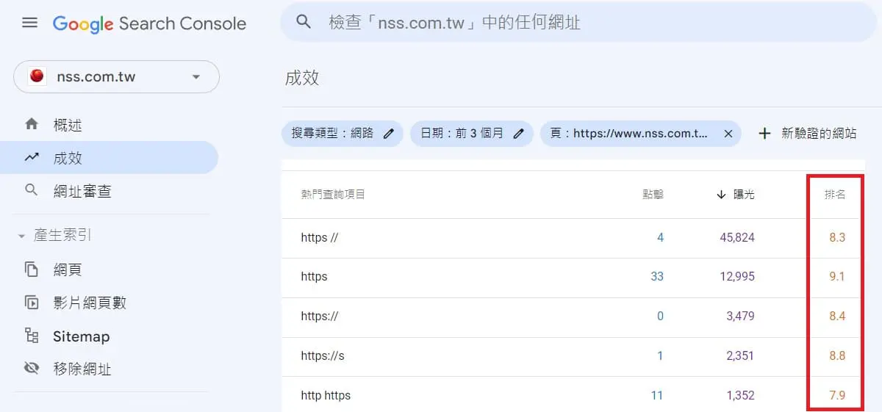
Task: Click the impressions value 2,351
Action: [740, 356]
